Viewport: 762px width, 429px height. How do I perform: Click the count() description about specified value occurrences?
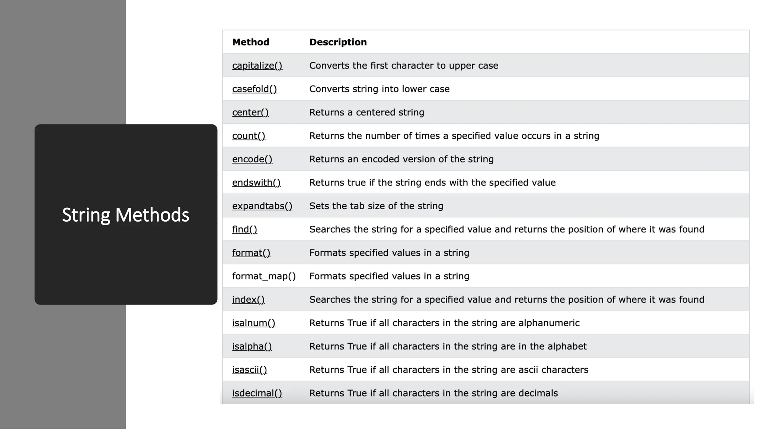tap(454, 136)
